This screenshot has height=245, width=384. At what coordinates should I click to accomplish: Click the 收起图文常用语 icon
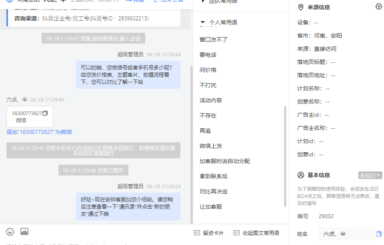(236, 233)
